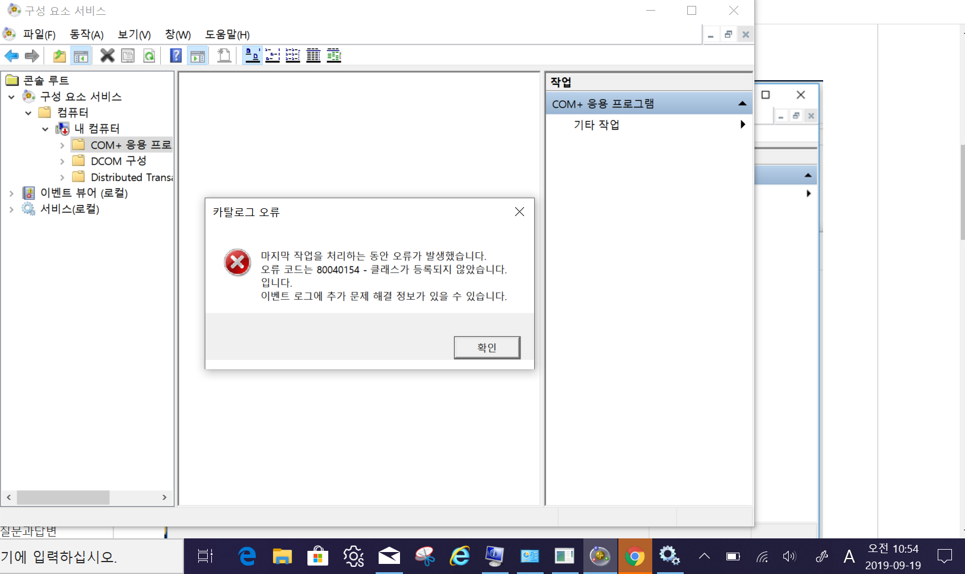Switch to list view icon
This screenshot has height=574, width=965.
[x=293, y=56]
